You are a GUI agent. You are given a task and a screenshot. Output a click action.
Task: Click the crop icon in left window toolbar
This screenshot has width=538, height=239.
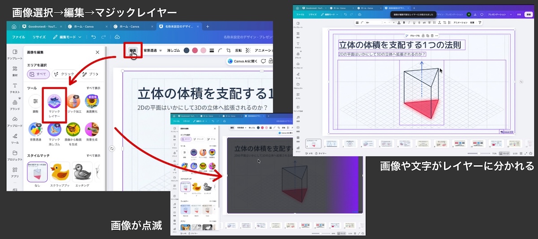click(228, 51)
